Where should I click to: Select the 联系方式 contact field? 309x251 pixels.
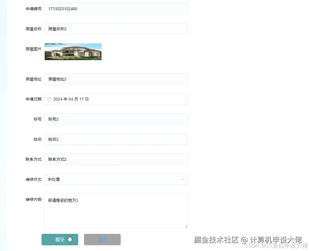pos(116,159)
